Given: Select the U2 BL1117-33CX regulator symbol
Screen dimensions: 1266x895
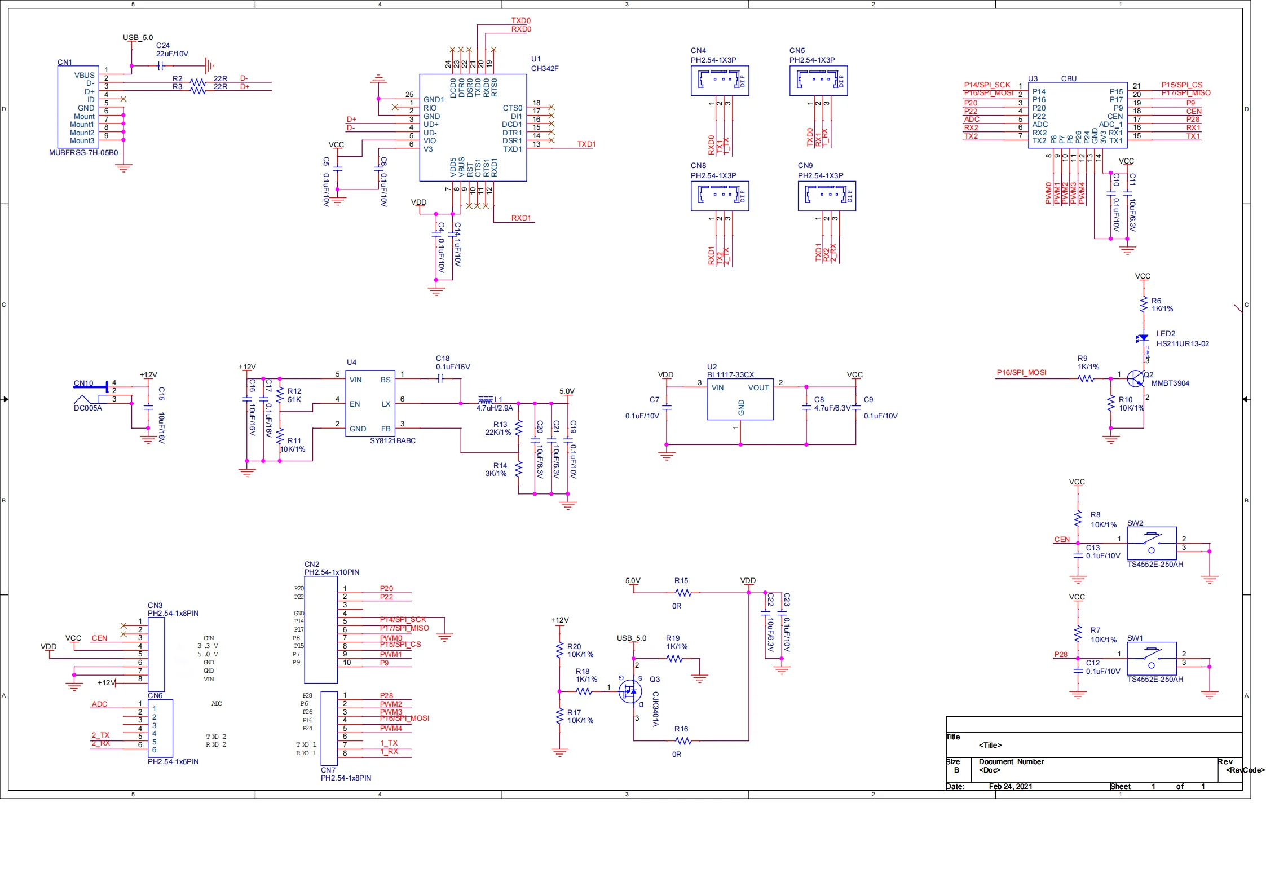Looking at the screenshot, I should 740,399.
